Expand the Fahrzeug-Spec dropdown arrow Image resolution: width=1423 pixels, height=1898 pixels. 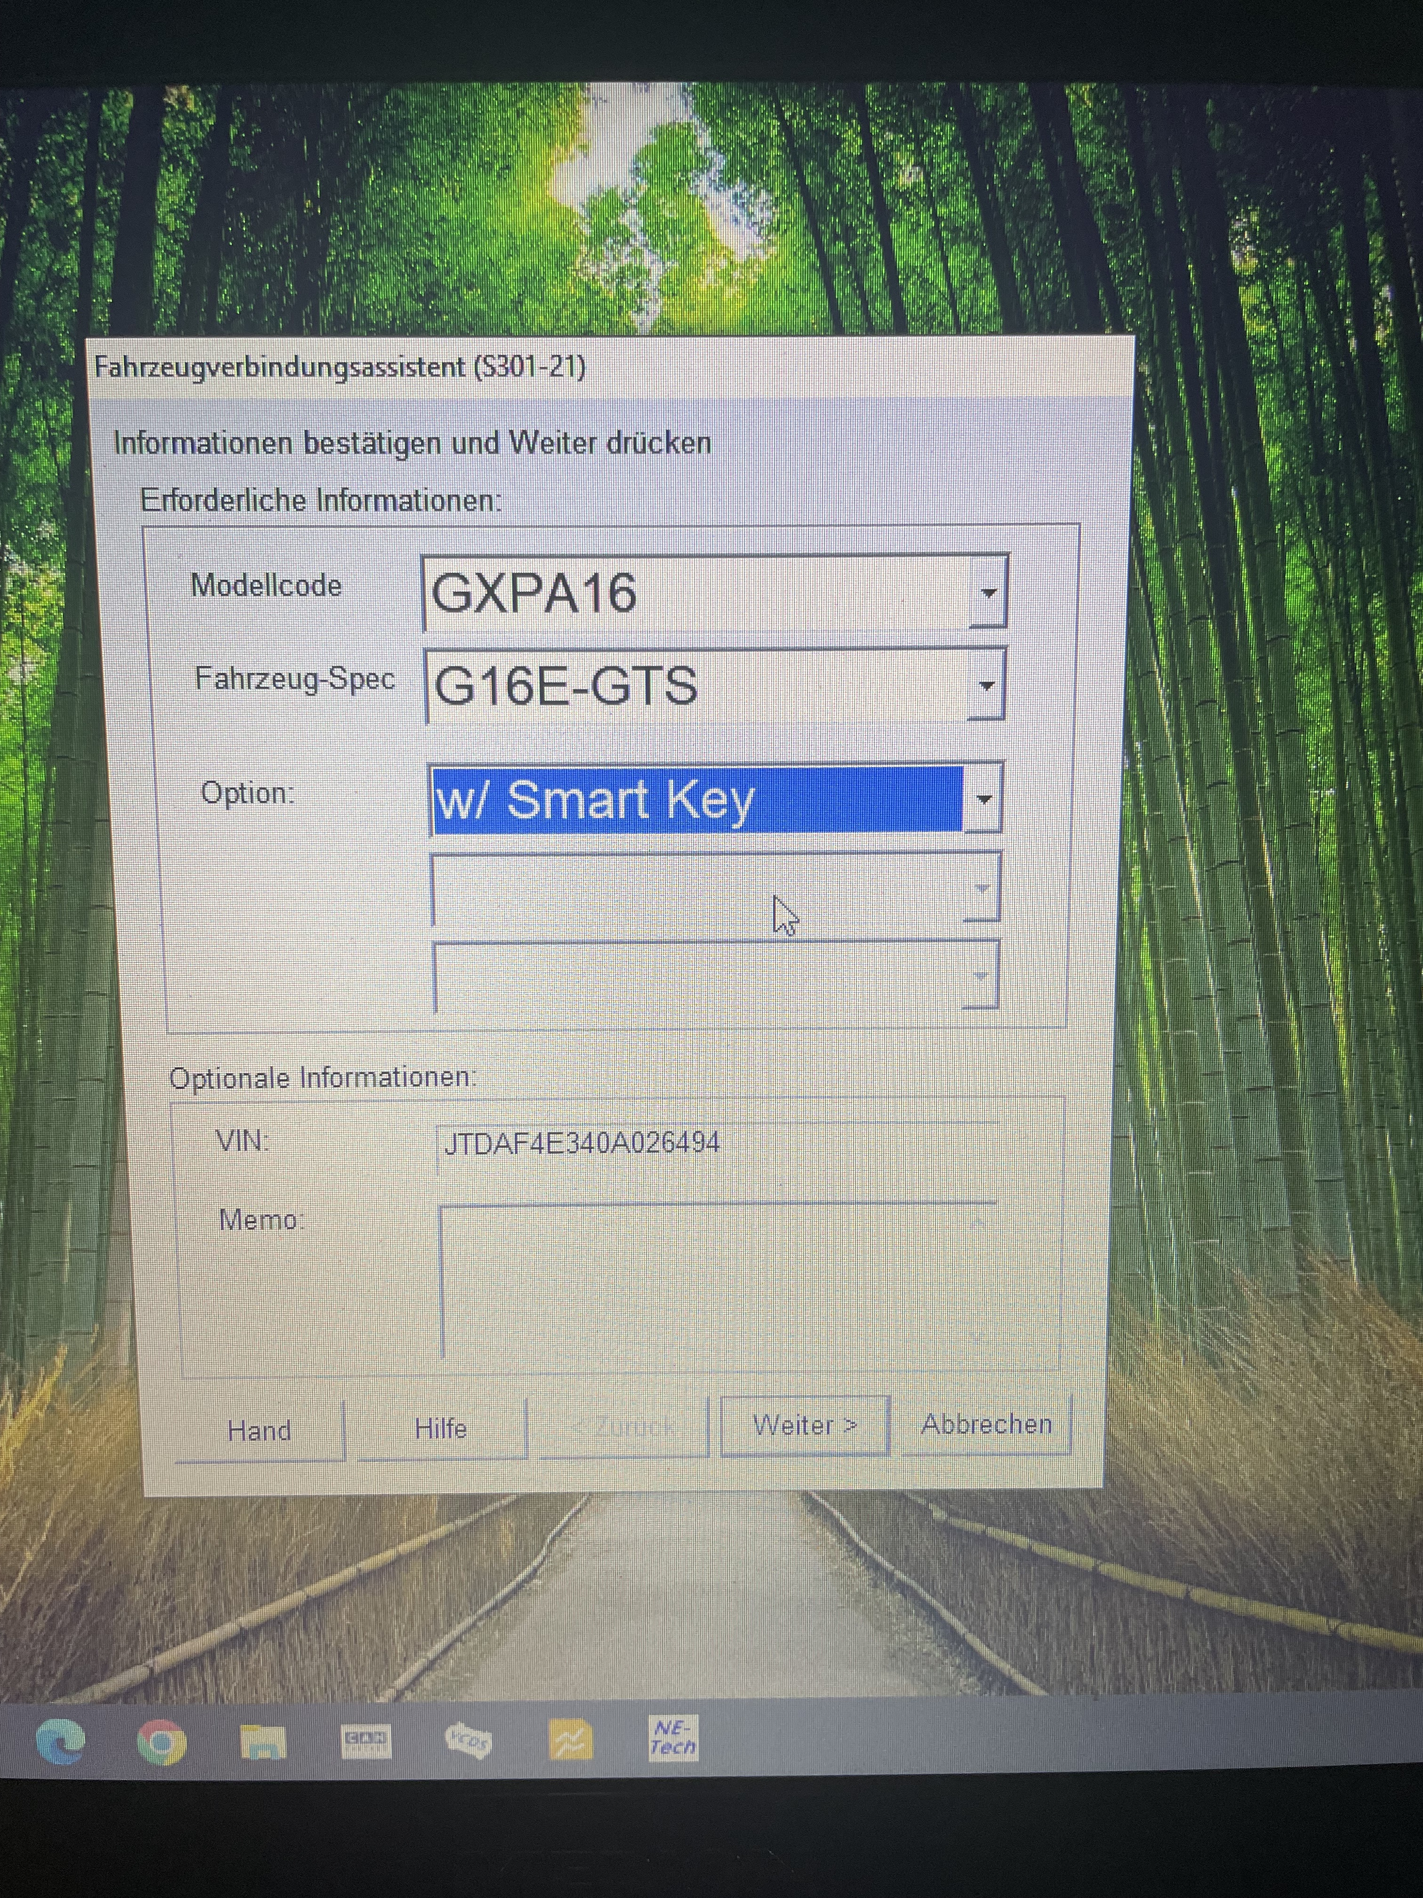986,685
